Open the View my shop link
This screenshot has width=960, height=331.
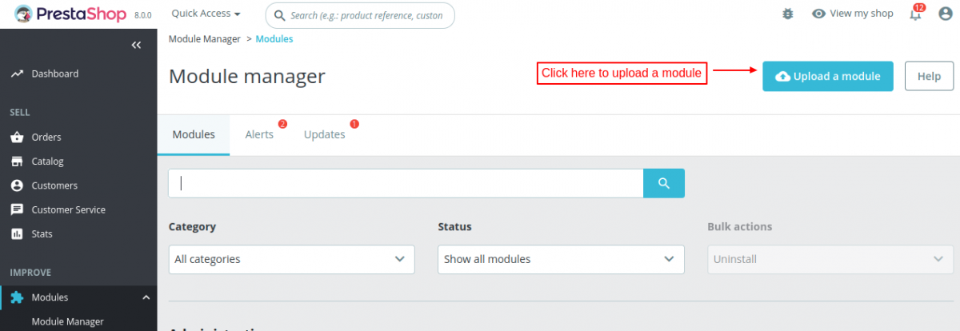853,14
